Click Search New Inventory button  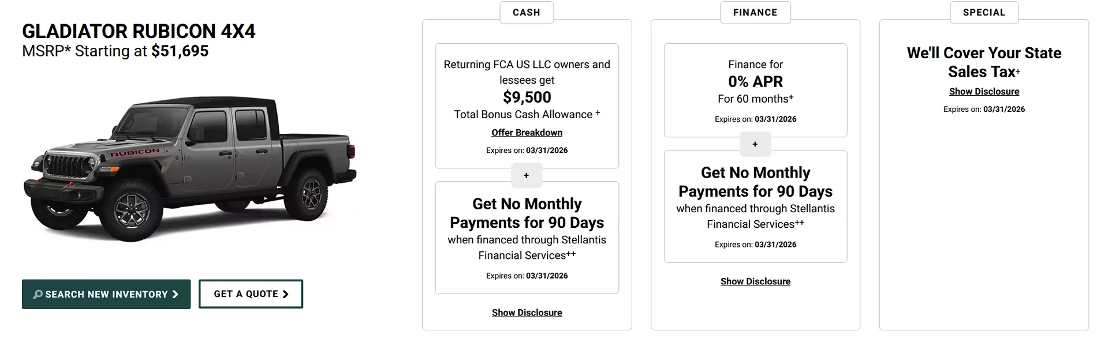click(106, 294)
